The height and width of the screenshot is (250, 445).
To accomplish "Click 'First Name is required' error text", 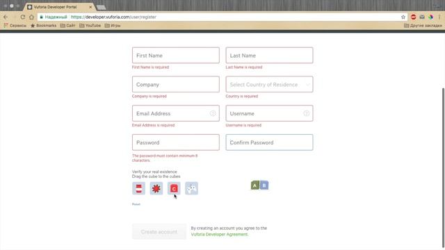I will click(x=150, y=67).
